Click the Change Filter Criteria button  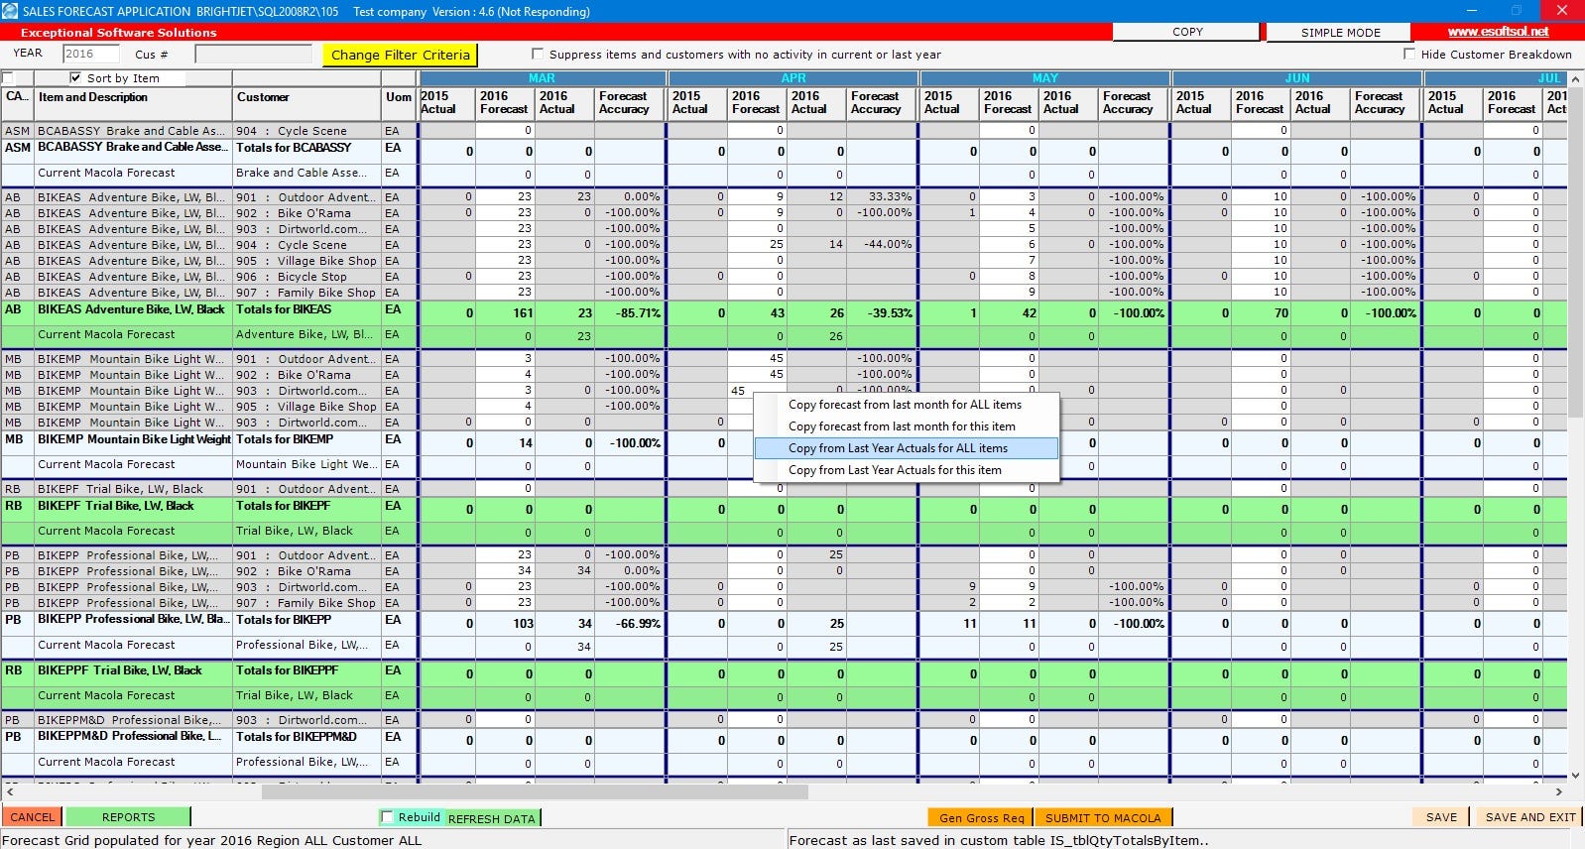coord(400,55)
